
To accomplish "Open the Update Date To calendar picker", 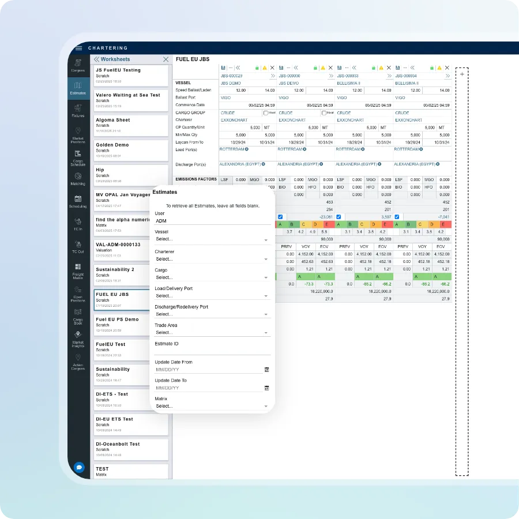I will (x=267, y=388).
